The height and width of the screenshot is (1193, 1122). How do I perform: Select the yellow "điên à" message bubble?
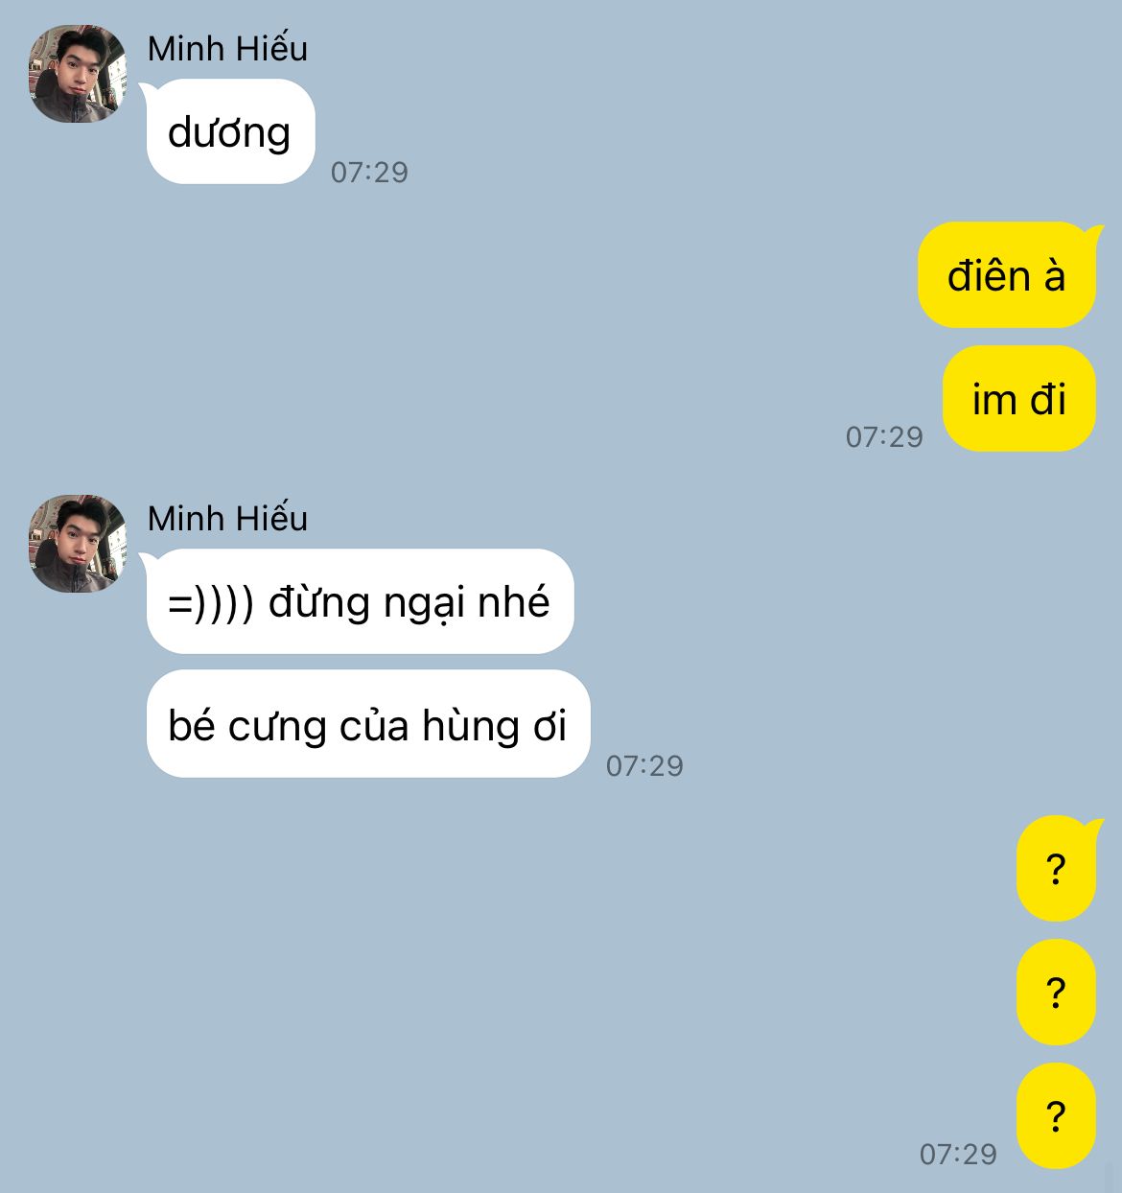click(x=1007, y=275)
